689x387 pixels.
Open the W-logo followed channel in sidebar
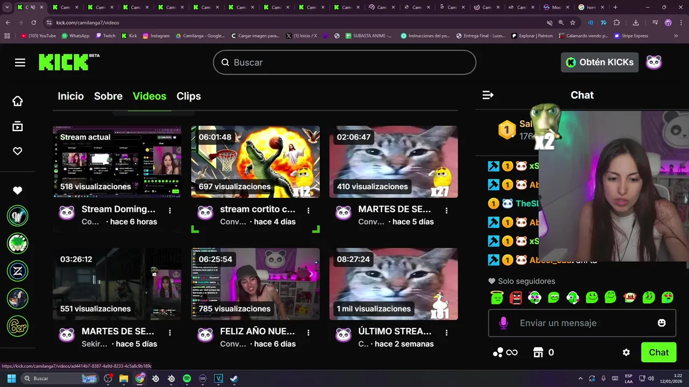(18, 216)
